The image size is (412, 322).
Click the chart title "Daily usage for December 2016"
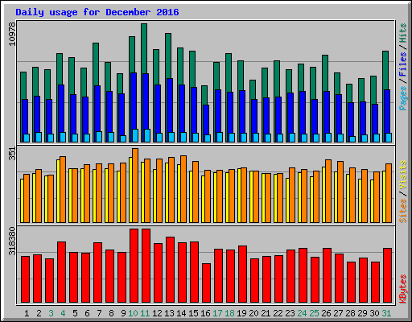coord(97,12)
